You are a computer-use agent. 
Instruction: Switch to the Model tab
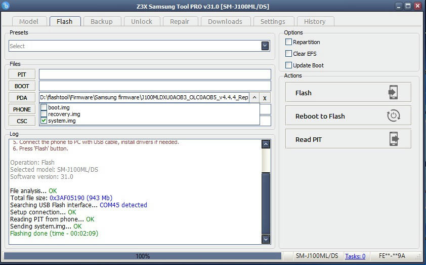pyautogui.click(x=29, y=21)
